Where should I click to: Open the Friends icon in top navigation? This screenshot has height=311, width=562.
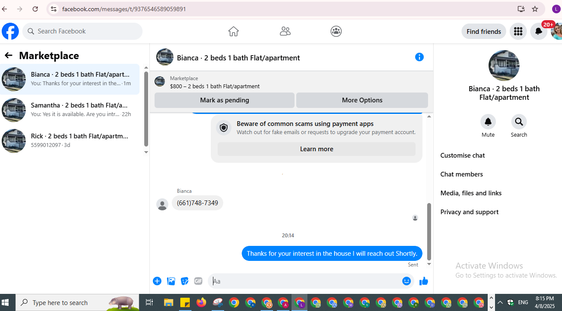point(285,31)
